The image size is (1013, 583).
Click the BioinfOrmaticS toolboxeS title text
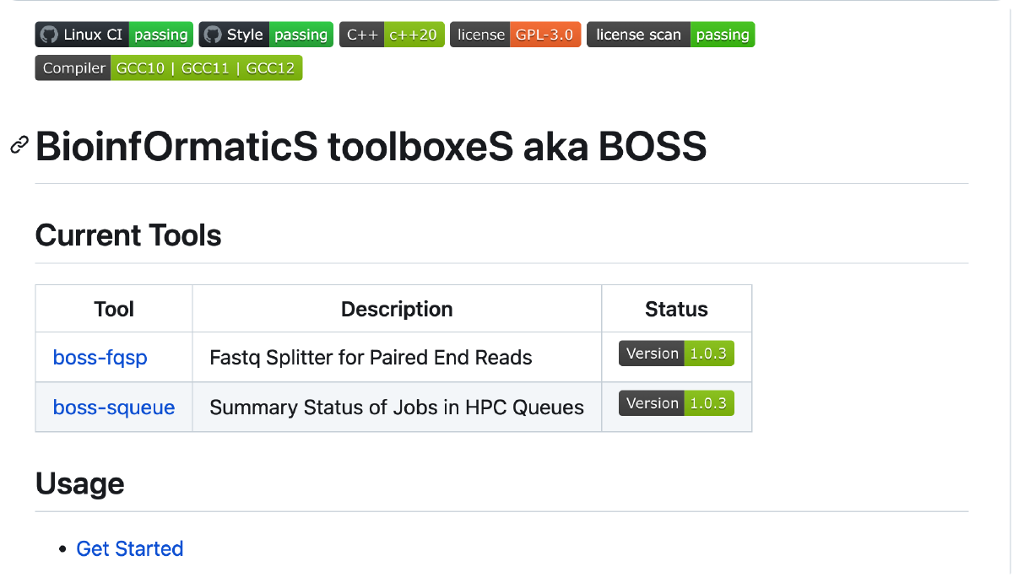click(x=371, y=147)
